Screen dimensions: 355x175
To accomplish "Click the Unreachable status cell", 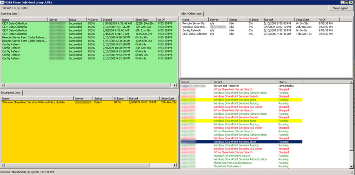I will [x=286, y=86].
